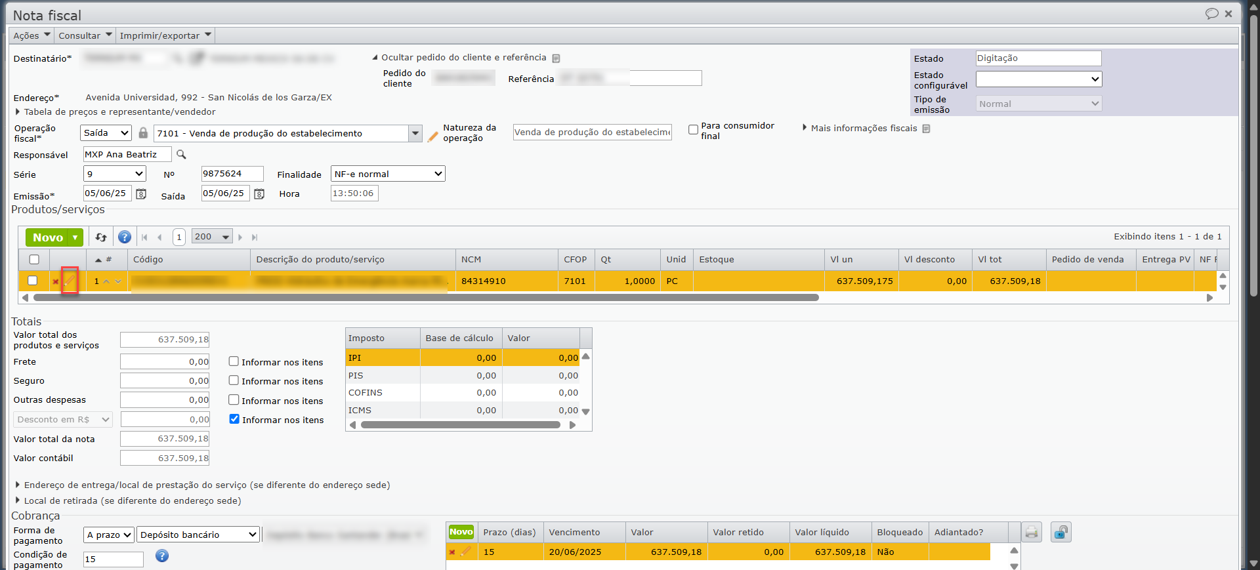The height and width of the screenshot is (570, 1260).
Task: Open the Depósito bancário dropdown
Action: pyautogui.click(x=198, y=535)
